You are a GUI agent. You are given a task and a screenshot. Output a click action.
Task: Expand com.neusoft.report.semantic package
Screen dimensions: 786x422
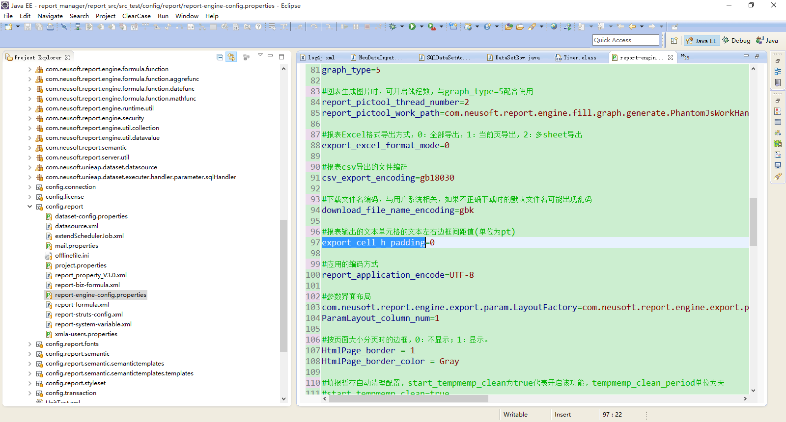point(29,148)
